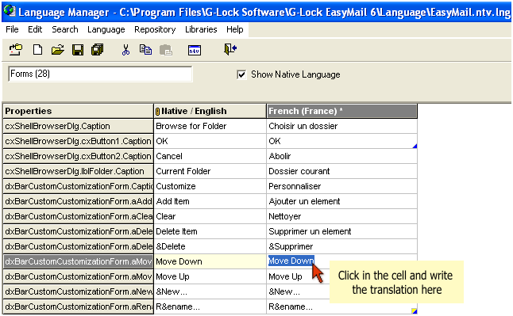Click the French cell "Nettoyer"
The image size is (513, 316).
342,216
